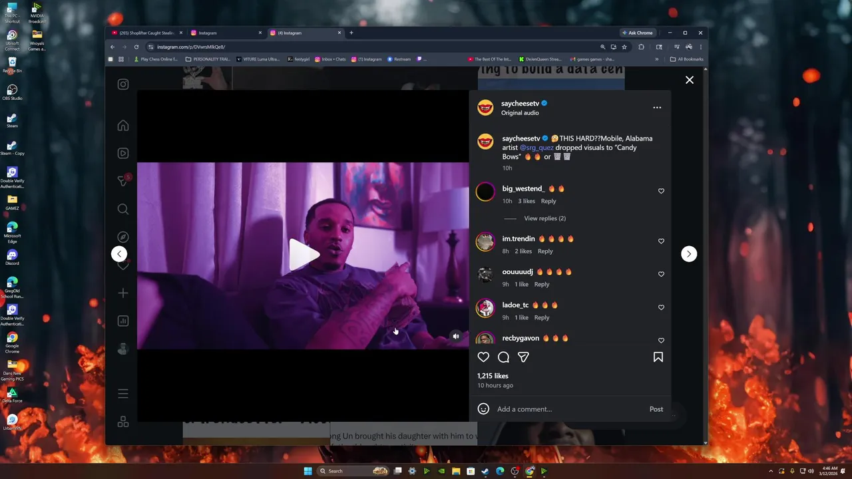Image resolution: width=852 pixels, height=479 pixels.
Task: View the 1,215 likes list
Action: pos(493,376)
